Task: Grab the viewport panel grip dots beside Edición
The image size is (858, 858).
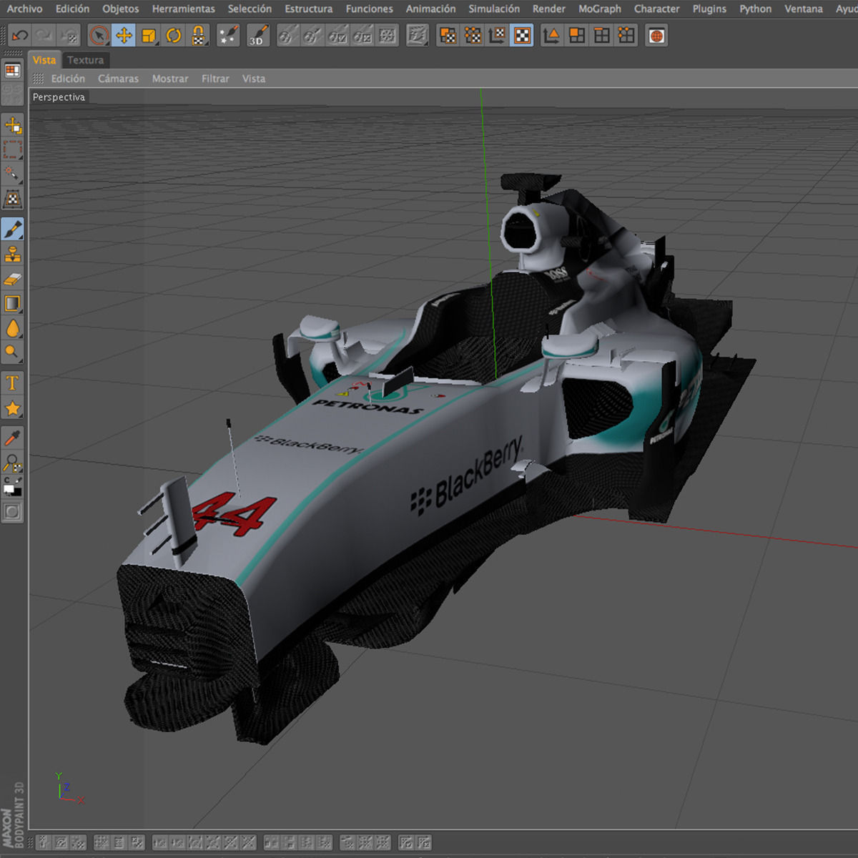Action: click(x=39, y=79)
